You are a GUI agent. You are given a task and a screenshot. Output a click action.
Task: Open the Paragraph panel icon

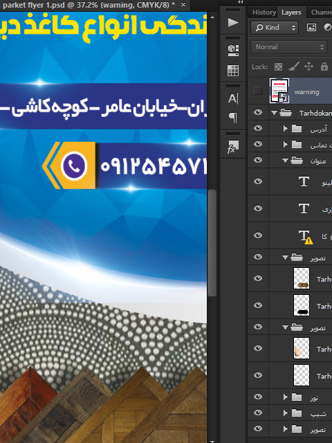coord(233,118)
